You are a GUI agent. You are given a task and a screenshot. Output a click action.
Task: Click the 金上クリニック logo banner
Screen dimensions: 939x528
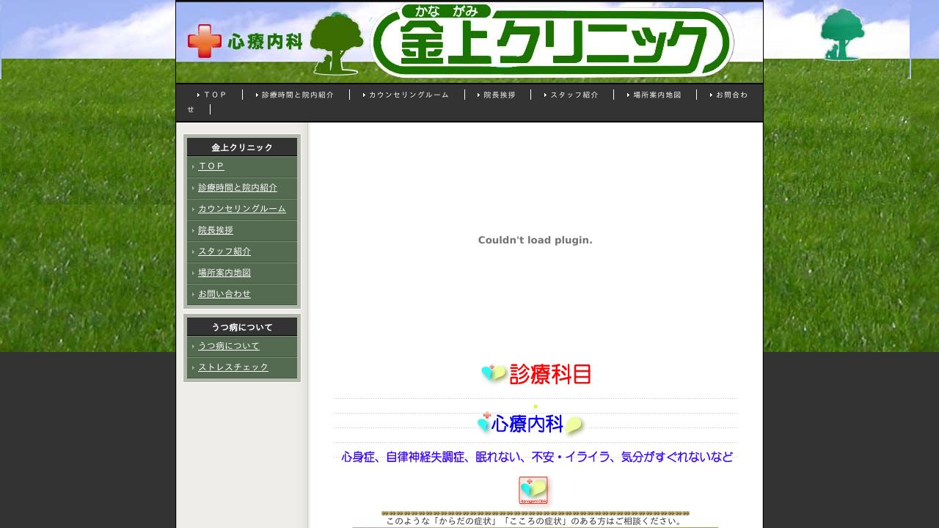pos(554,42)
